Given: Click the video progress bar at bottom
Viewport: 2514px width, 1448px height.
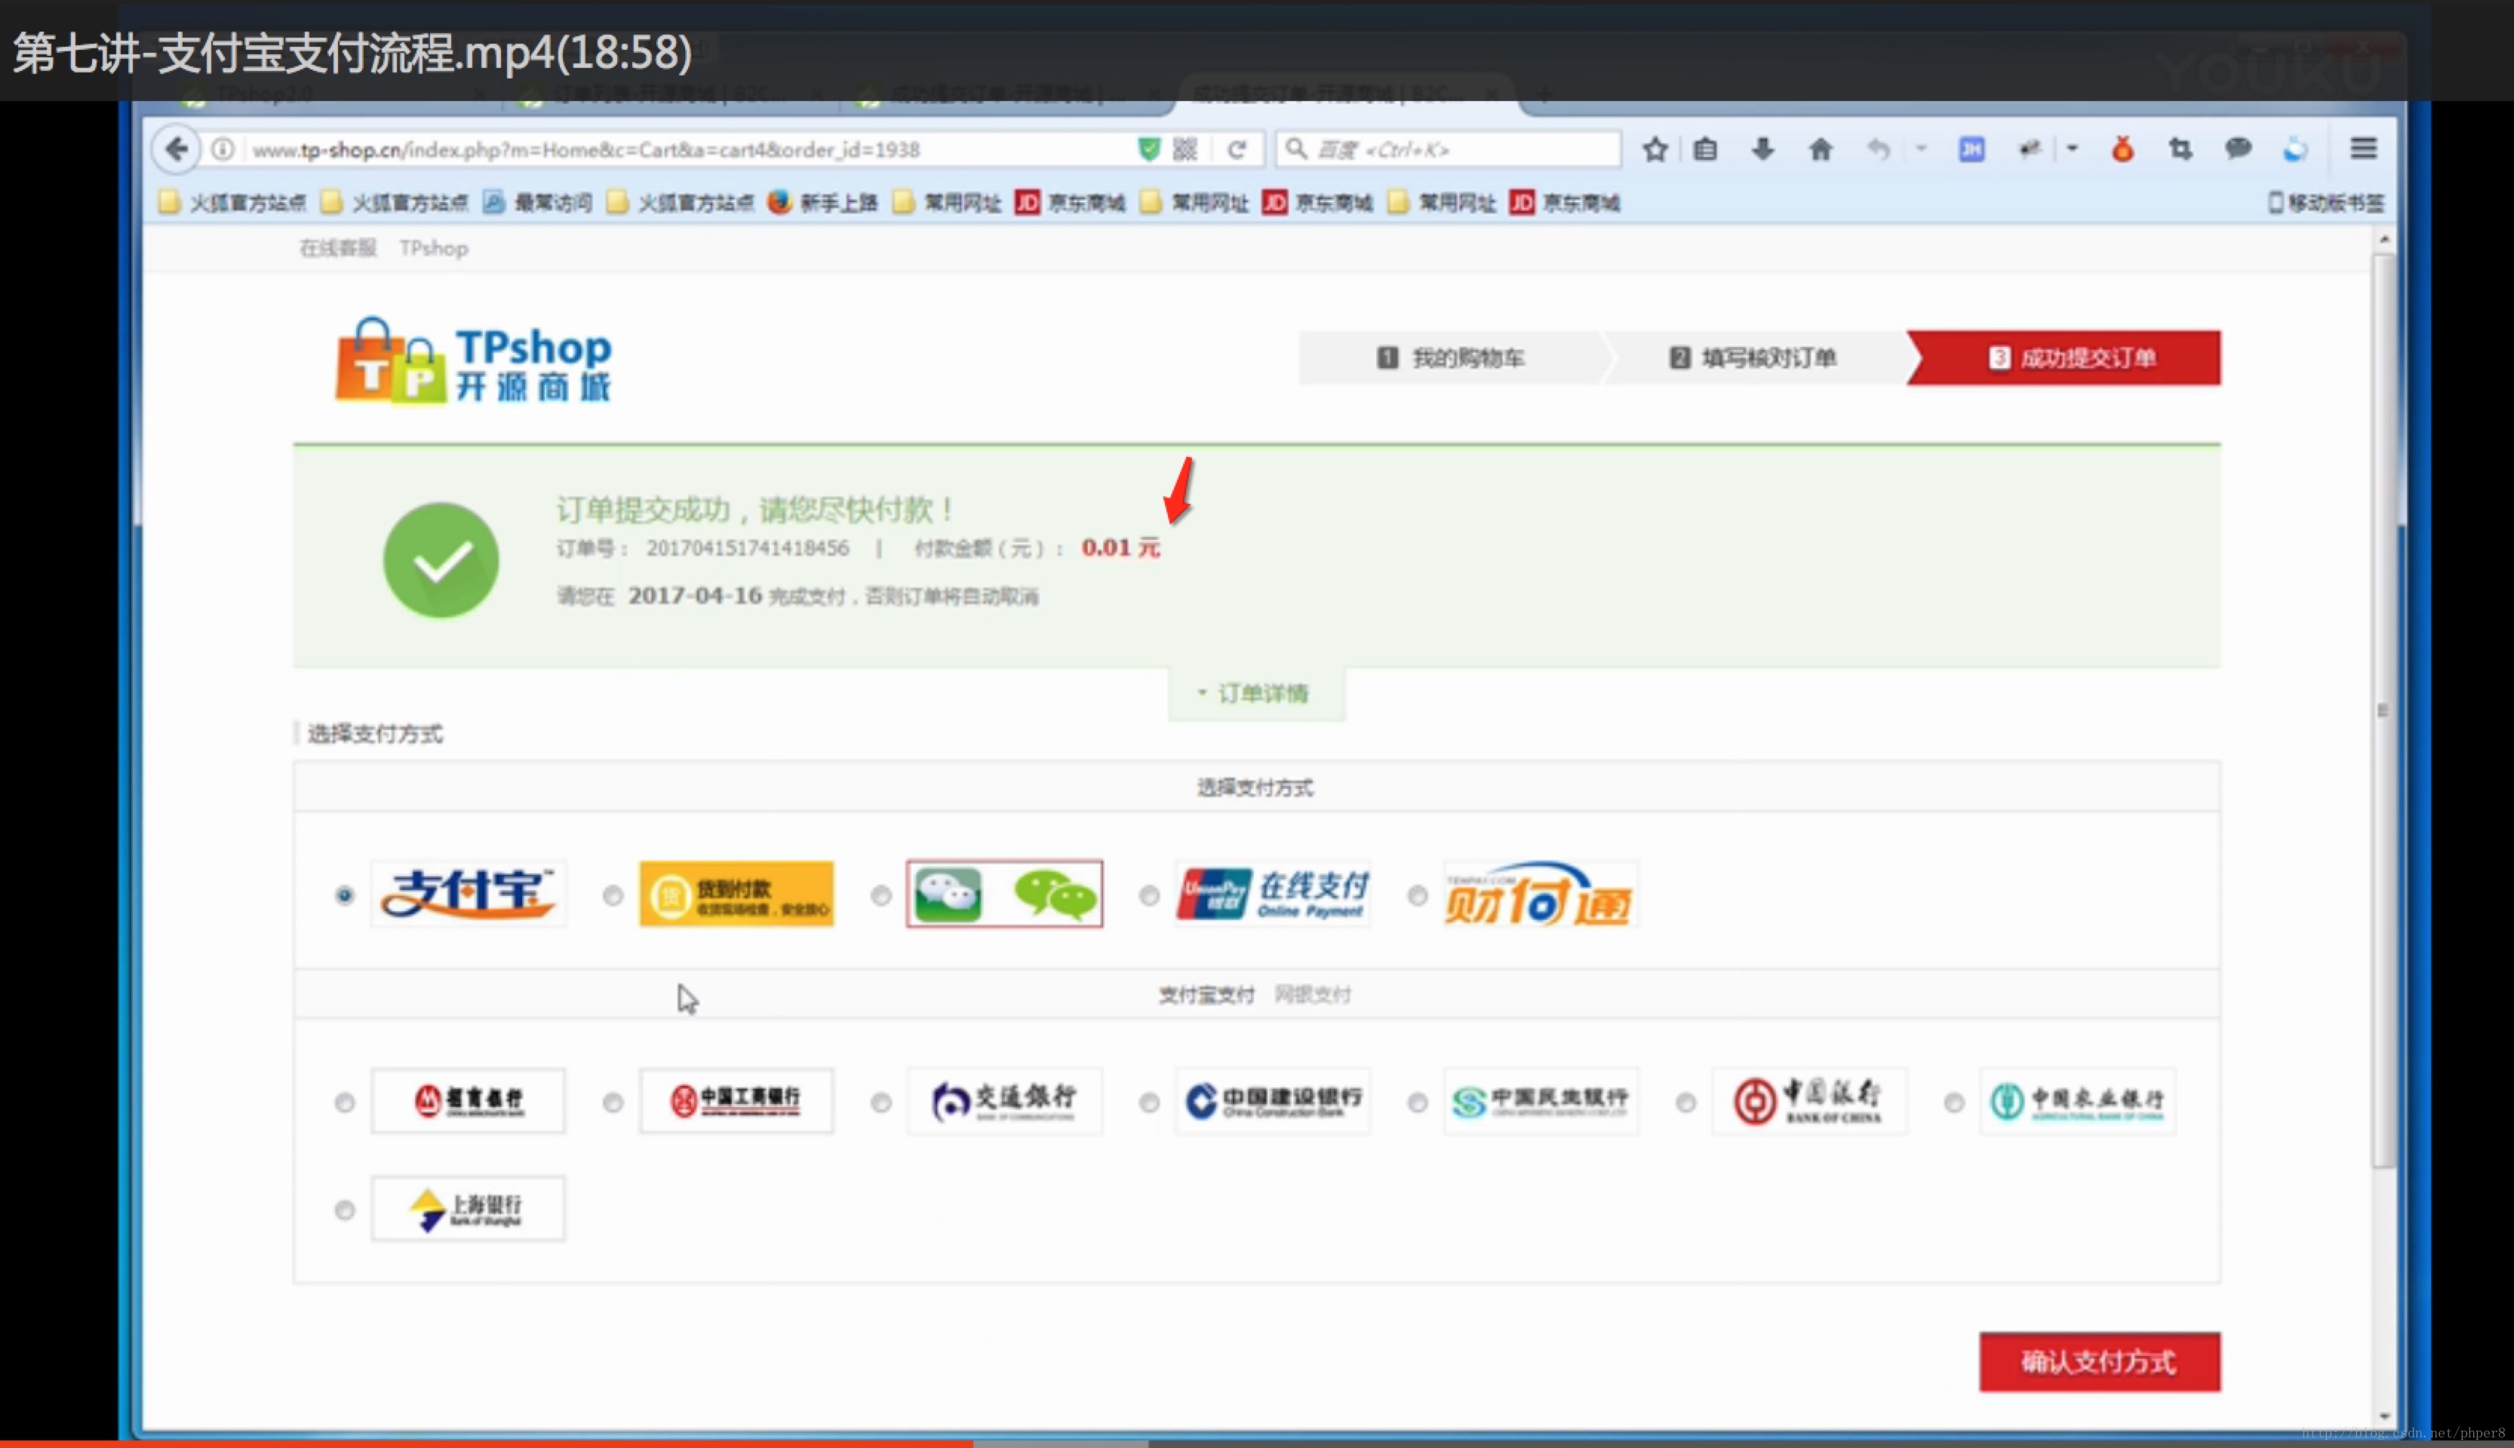Looking at the screenshot, I should [x=1256, y=1443].
